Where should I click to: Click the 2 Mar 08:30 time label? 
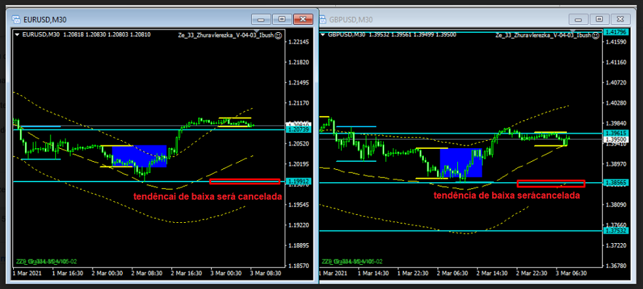(147, 273)
